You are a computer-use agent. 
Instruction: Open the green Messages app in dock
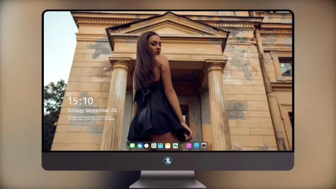click(x=132, y=146)
